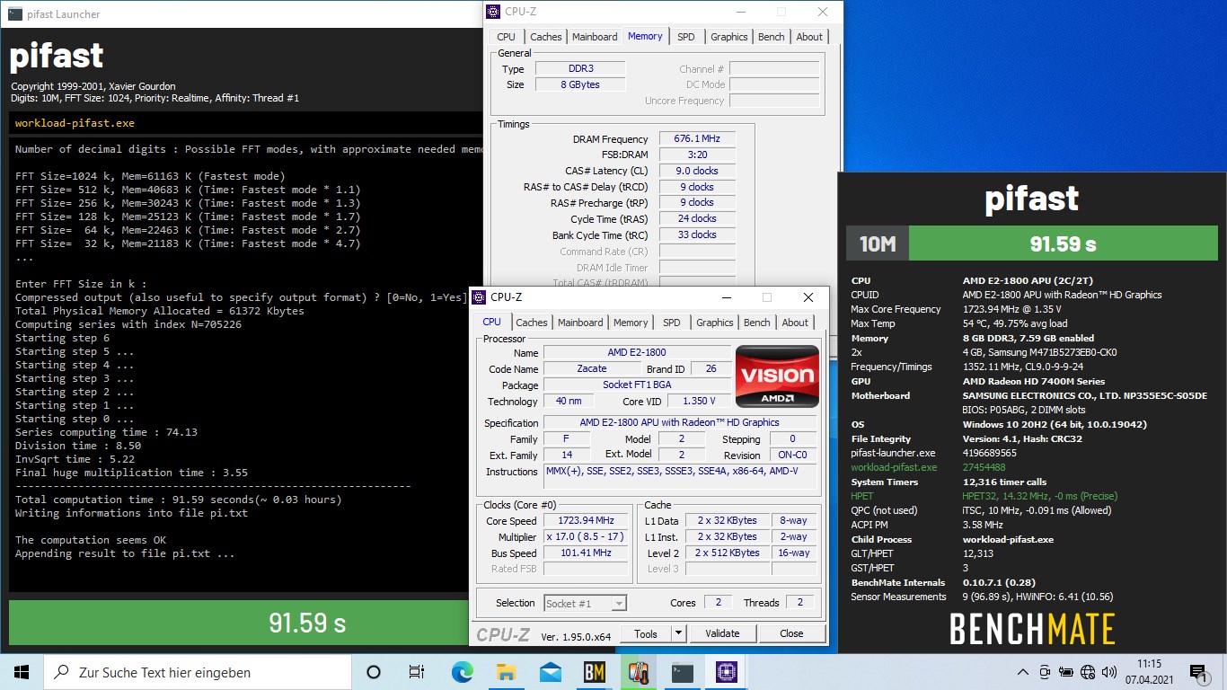This screenshot has height=690, width=1227.
Task: Open File Explorer from the taskbar
Action: tap(506, 671)
